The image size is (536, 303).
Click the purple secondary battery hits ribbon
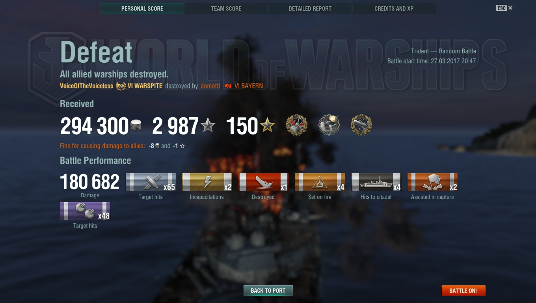click(85, 211)
